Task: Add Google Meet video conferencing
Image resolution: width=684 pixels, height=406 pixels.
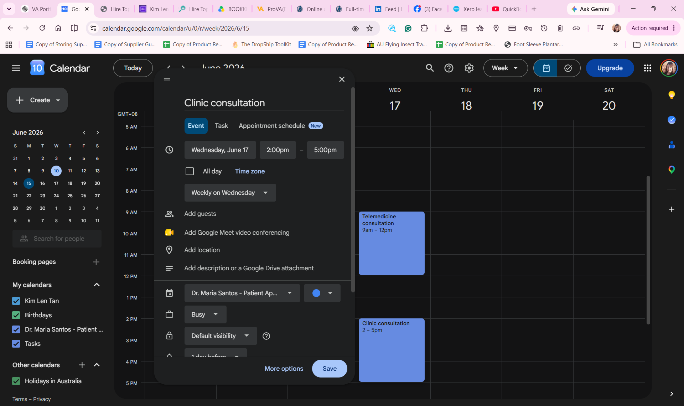Action: 237,233
